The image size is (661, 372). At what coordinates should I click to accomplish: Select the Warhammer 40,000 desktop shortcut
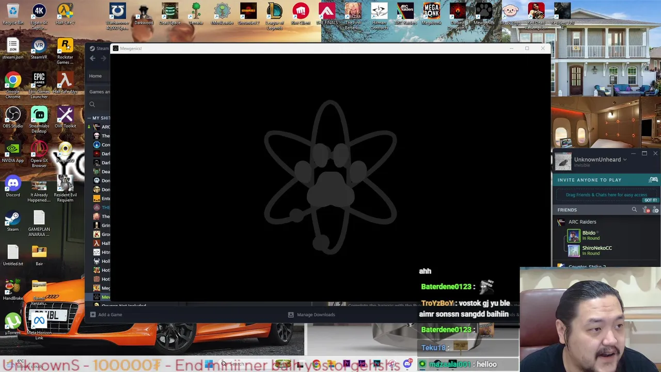(x=118, y=17)
